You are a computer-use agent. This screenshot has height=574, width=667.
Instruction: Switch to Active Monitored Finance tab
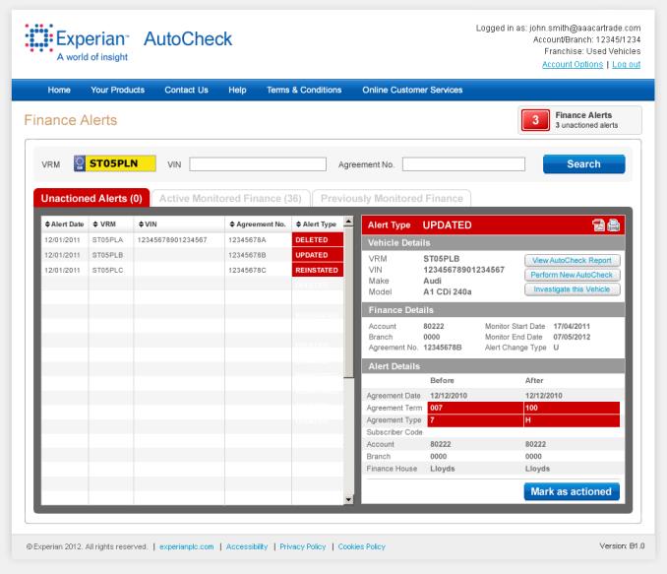tap(230, 199)
